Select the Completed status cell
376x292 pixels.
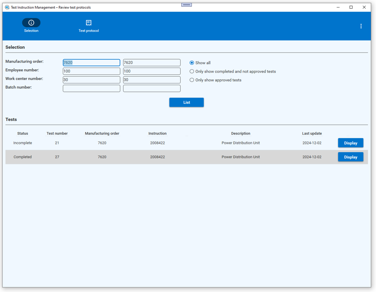click(23, 157)
